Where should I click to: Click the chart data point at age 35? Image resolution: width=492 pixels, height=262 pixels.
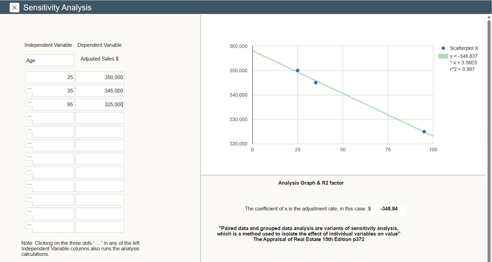point(316,83)
